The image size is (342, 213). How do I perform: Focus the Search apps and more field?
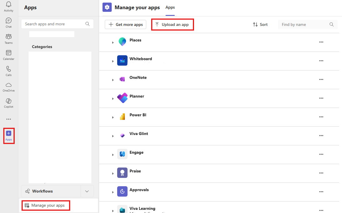pos(57,24)
